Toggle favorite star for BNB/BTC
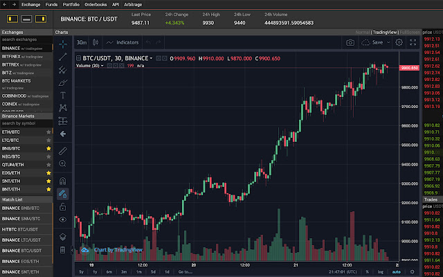 pos(48,148)
